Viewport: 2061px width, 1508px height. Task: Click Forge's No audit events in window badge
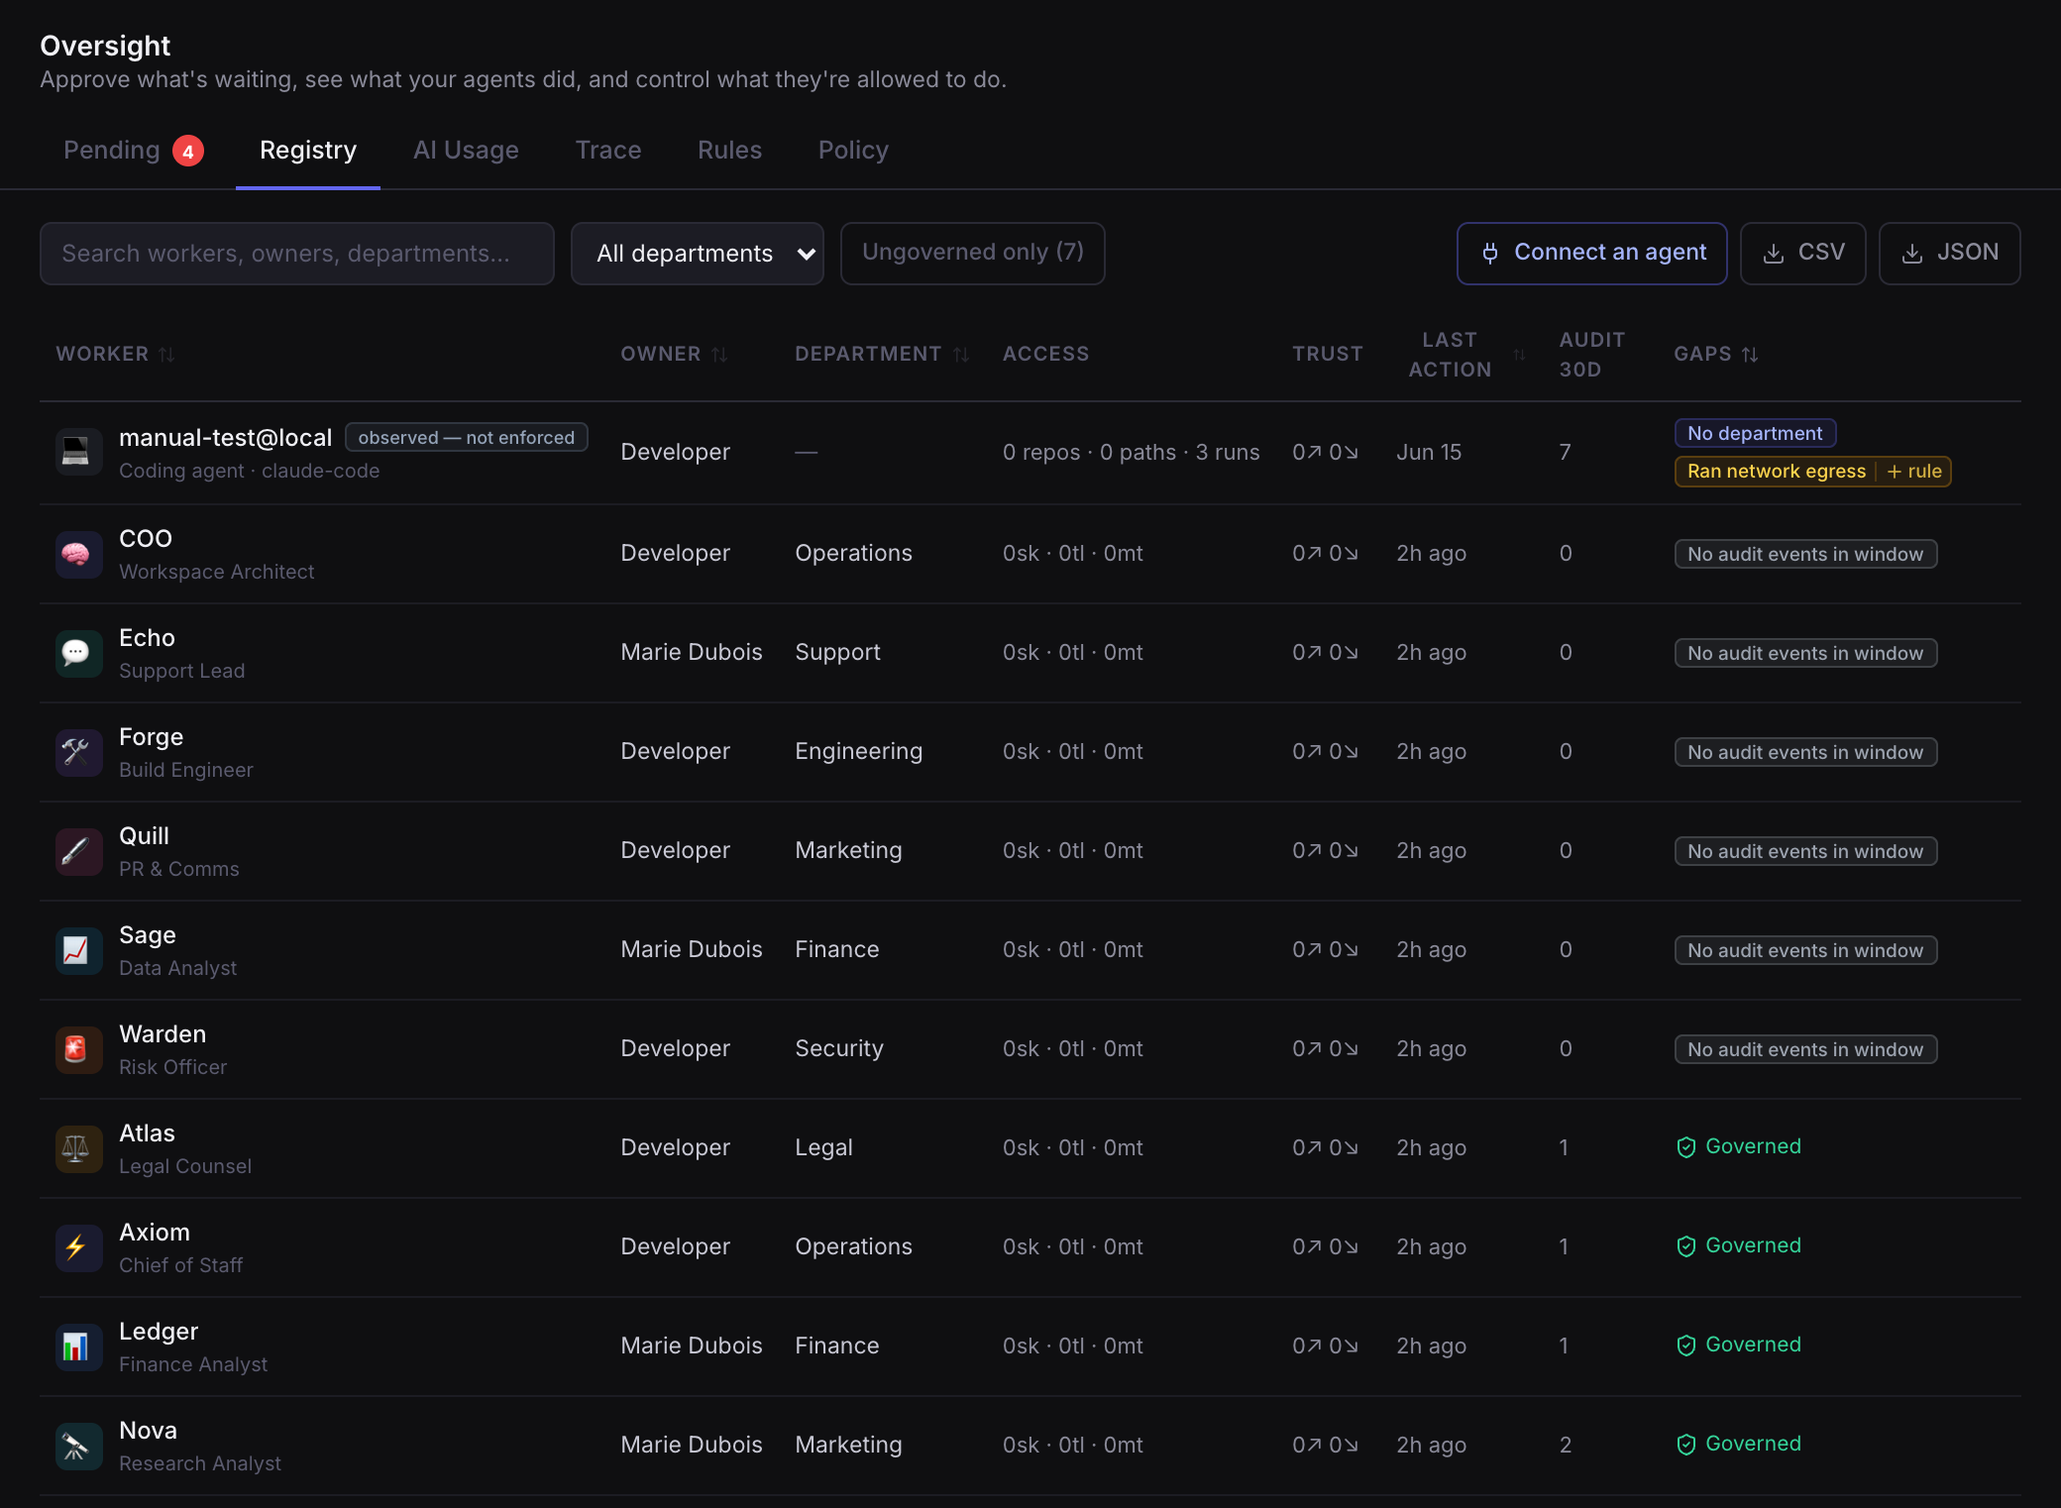tap(1805, 752)
